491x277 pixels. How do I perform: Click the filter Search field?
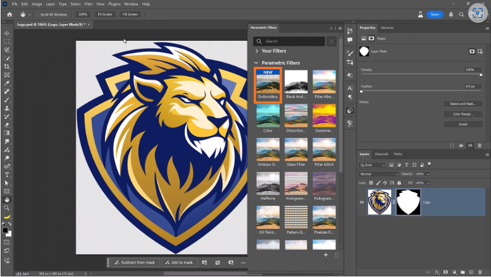(289, 41)
